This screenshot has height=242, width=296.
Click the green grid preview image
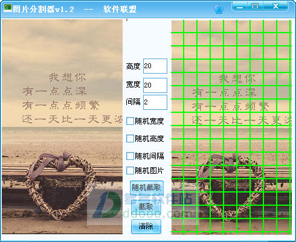pos(231,127)
